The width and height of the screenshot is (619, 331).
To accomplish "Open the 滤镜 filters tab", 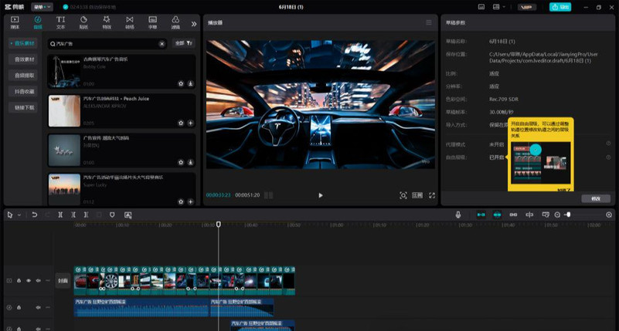I will pos(175,23).
